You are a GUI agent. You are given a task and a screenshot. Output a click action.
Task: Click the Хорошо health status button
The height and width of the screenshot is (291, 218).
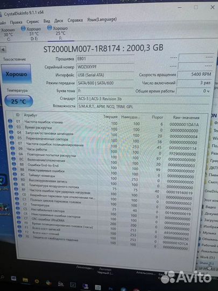(x=16, y=74)
